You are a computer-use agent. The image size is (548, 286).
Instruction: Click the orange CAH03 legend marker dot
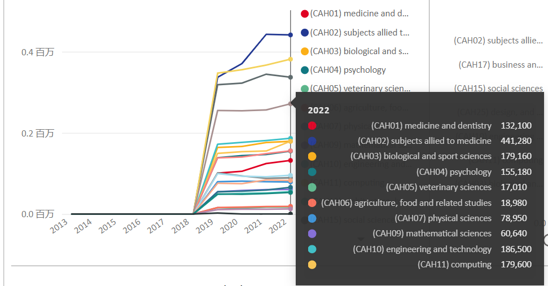click(x=305, y=51)
